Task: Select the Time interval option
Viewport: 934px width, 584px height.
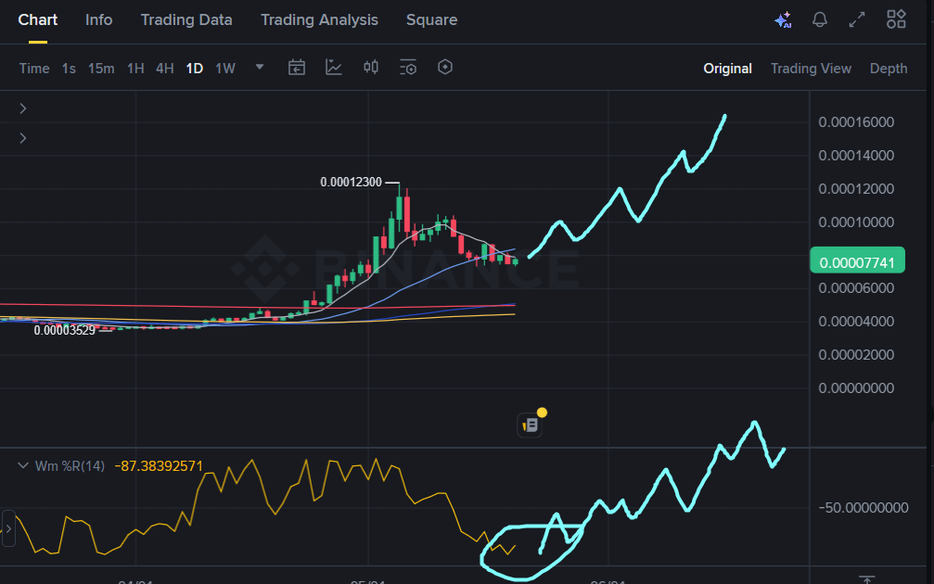Action: [34, 69]
